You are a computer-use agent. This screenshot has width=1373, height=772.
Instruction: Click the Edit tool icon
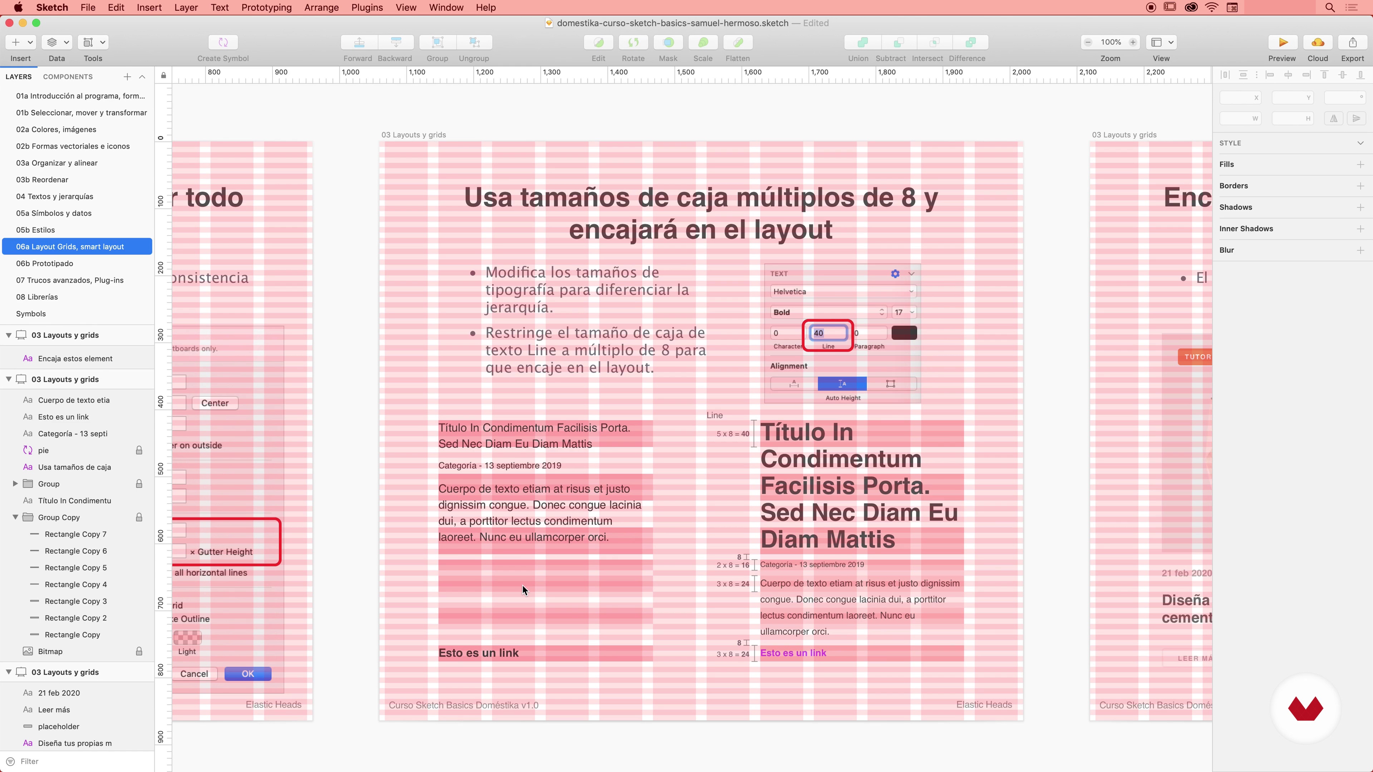pos(598,42)
